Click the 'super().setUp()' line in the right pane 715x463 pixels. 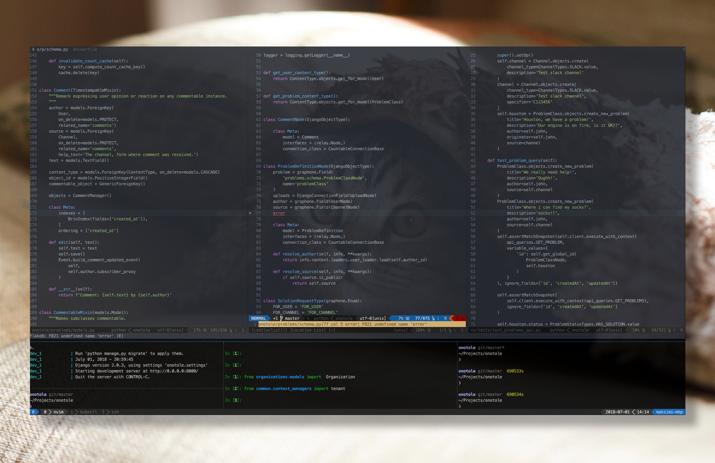click(x=515, y=55)
